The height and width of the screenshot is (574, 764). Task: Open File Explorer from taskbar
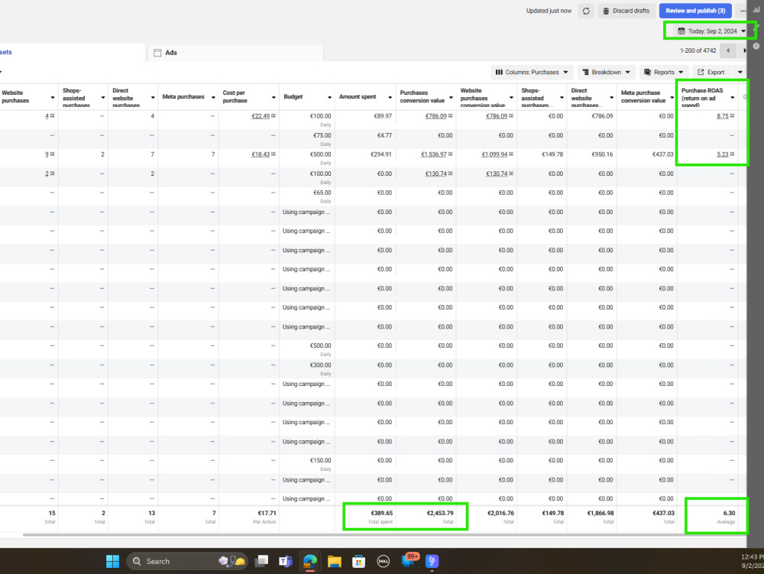335,561
